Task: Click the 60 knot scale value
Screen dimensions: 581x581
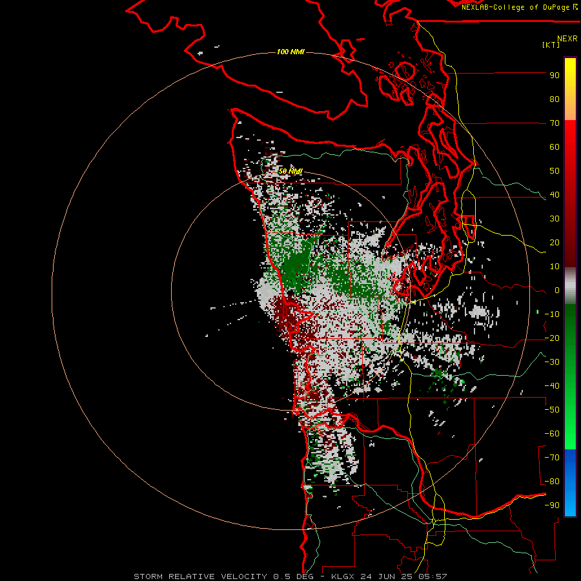Action: 555,147
